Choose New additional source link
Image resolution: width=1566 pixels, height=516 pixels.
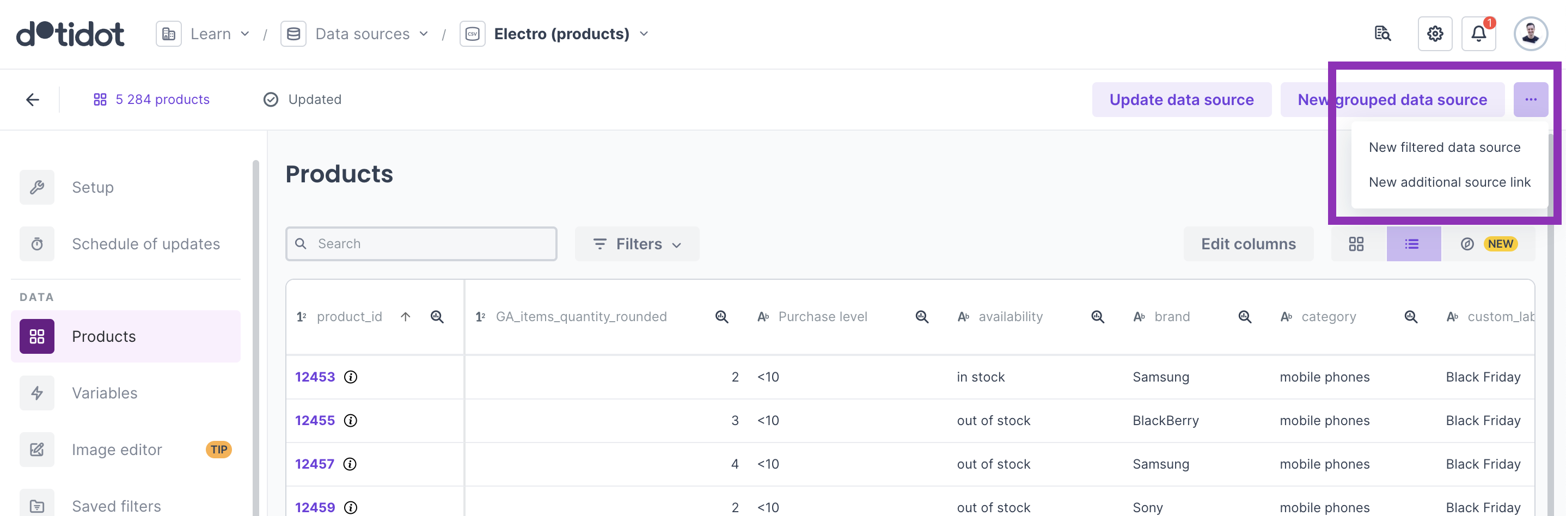coord(1449,182)
